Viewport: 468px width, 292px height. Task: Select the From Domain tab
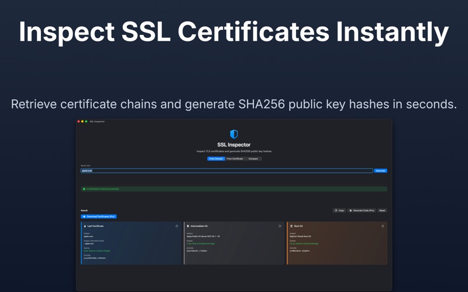[x=216, y=159]
